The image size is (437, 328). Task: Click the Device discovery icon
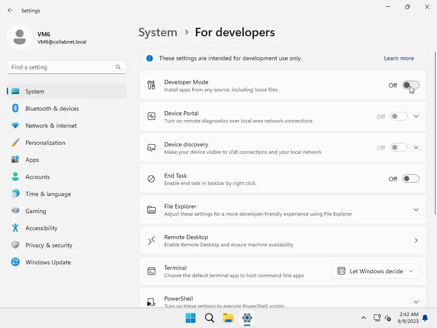151,147
